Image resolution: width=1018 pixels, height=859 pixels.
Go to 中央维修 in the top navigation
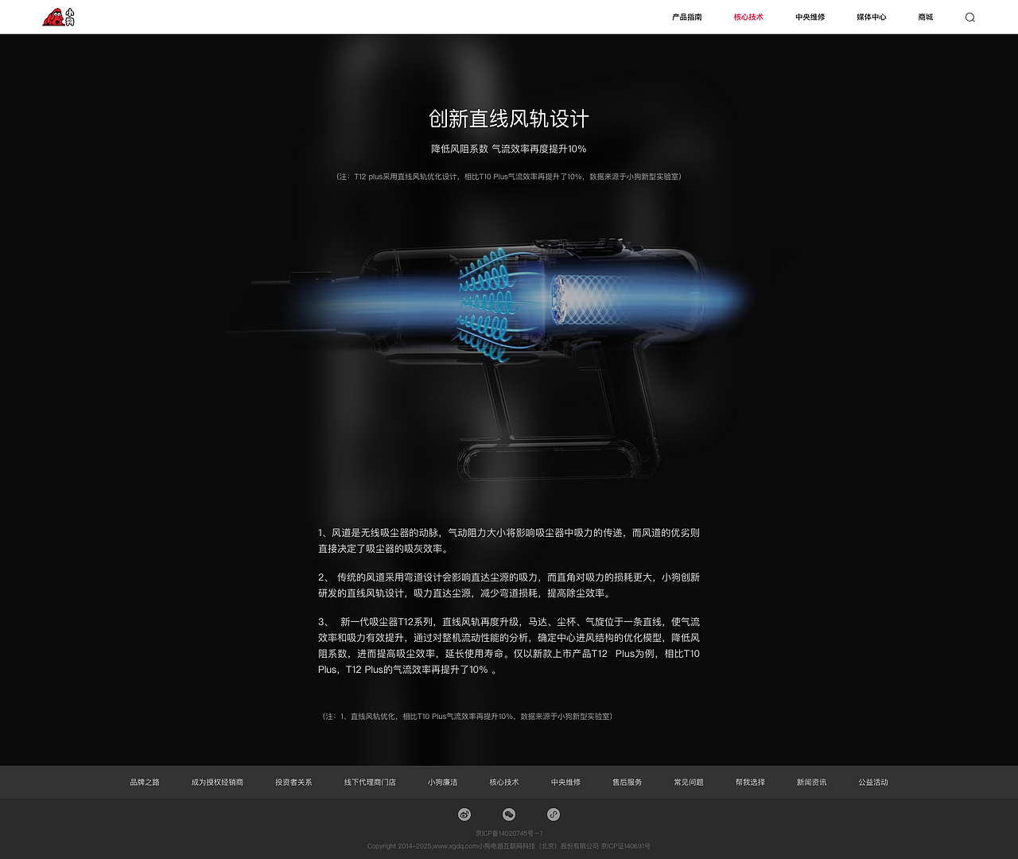coord(810,17)
